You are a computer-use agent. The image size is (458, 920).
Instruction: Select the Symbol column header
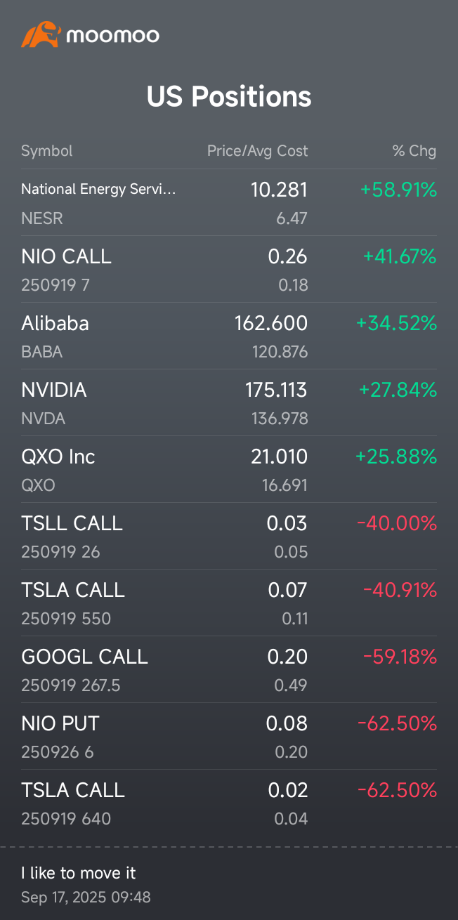coord(46,151)
